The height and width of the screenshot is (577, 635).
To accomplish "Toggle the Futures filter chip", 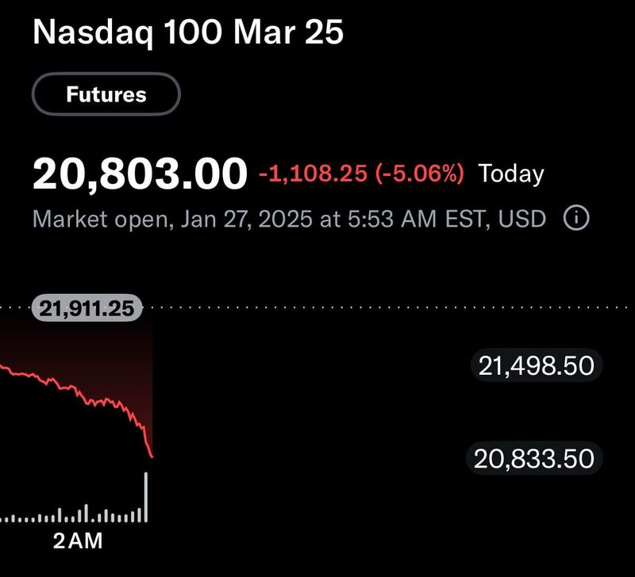I will click(x=104, y=94).
